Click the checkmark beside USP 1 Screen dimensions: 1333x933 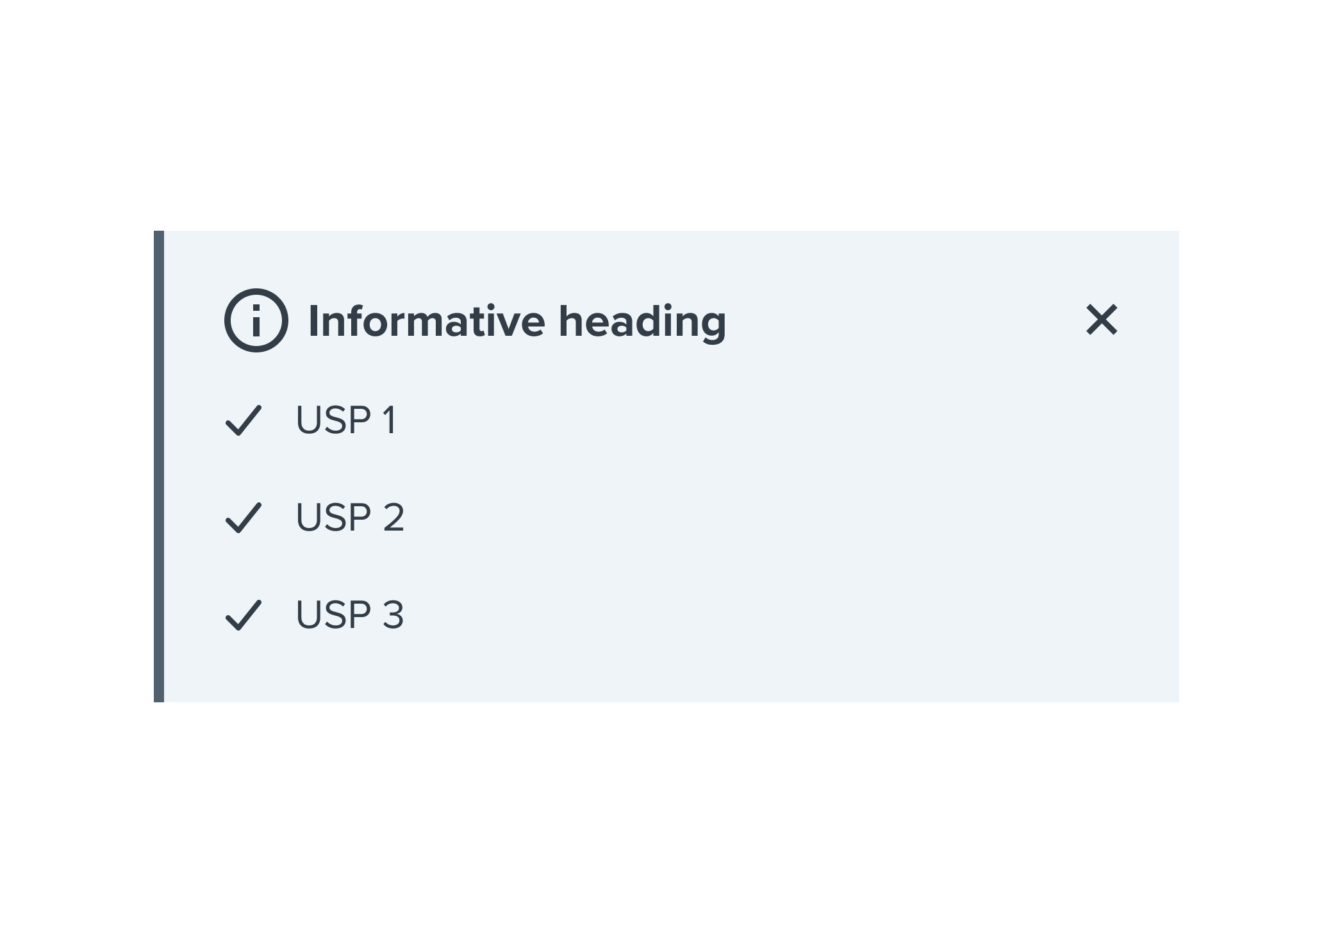244,420
